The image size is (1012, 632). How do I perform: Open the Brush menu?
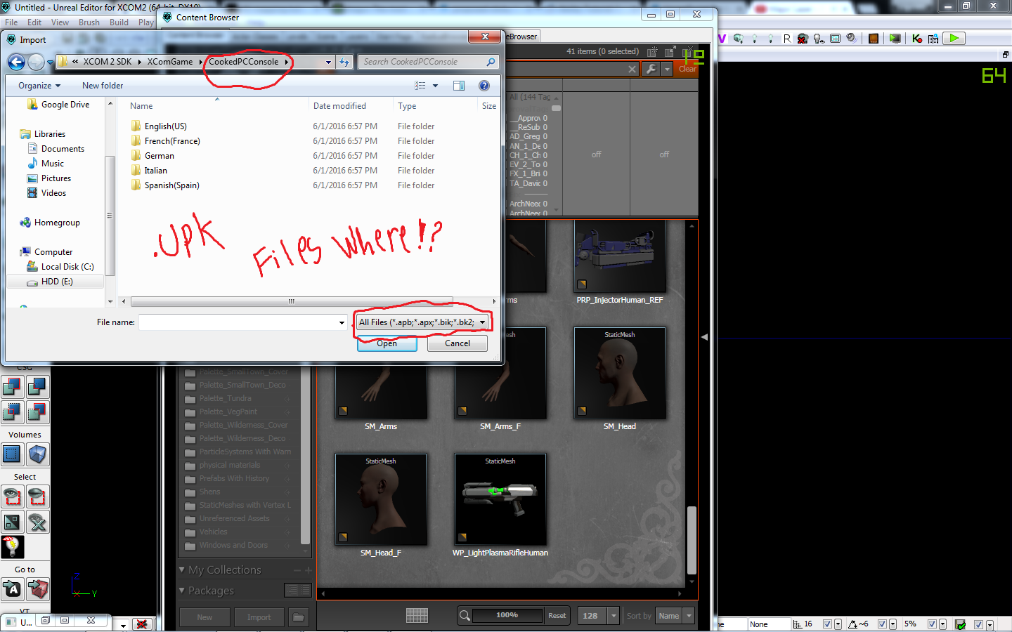[89, 22]
